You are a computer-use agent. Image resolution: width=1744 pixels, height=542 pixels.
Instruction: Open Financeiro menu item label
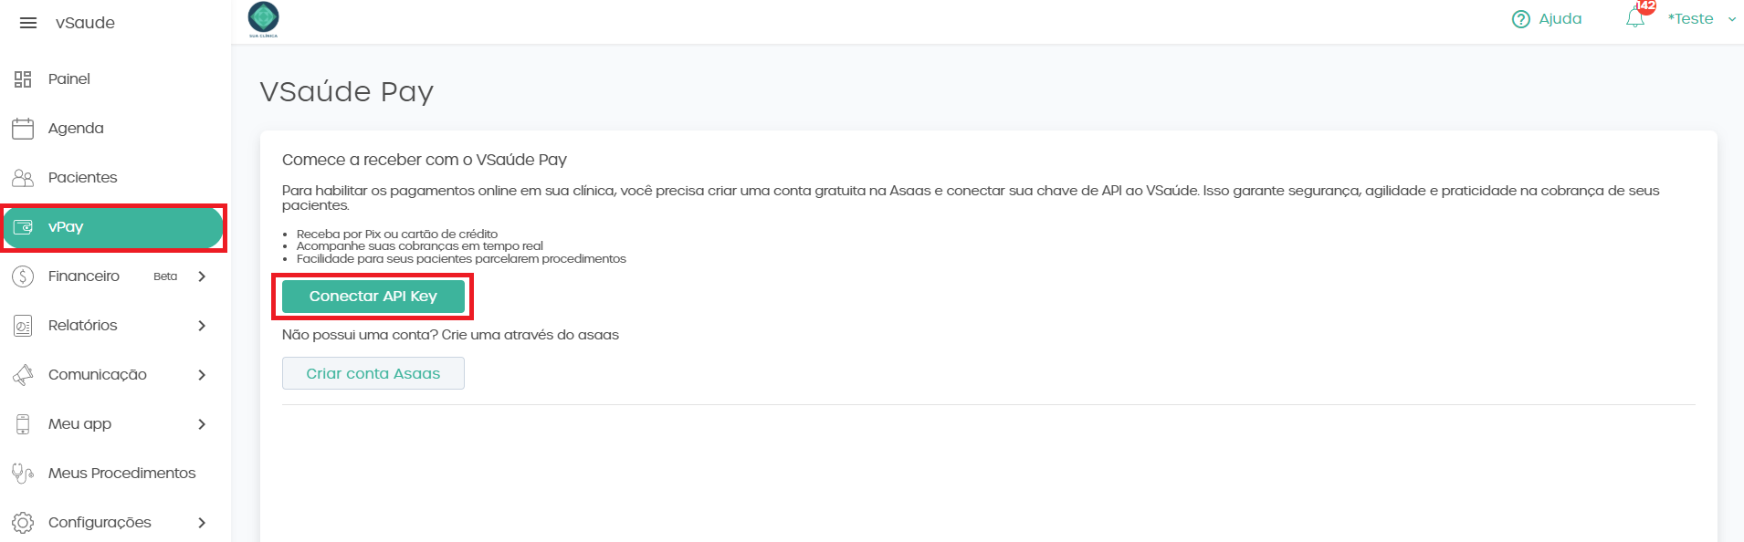[84, 276]
